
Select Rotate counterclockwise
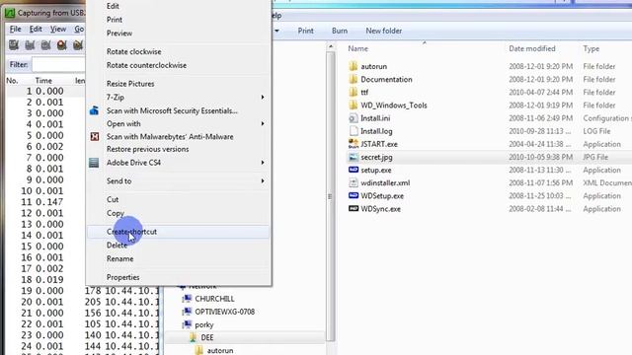(146, 65)
